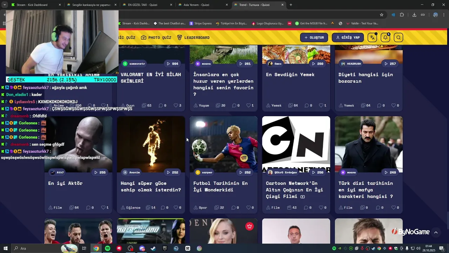Open the notifications bell
The width and height of the screenshot is (449, 253).
point(385,38)
